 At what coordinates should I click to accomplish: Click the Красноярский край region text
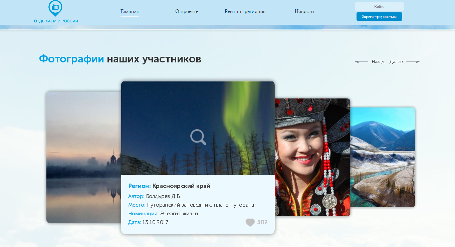181,186
